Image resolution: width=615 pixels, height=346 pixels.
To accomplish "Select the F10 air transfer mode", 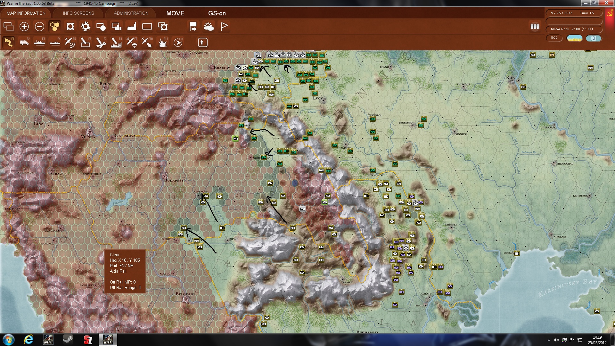I will [x=147, y=42].
